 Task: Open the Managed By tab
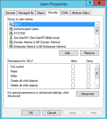(x=26, y=13)
